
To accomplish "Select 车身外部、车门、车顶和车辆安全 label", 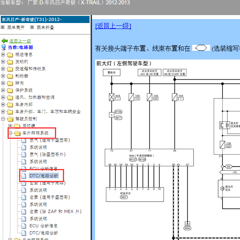I will pos(48,111).
